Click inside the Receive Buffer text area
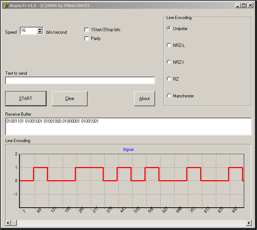The height and width of the screenshot is (230, 257). pyautogui.click(x=128, y=126)
